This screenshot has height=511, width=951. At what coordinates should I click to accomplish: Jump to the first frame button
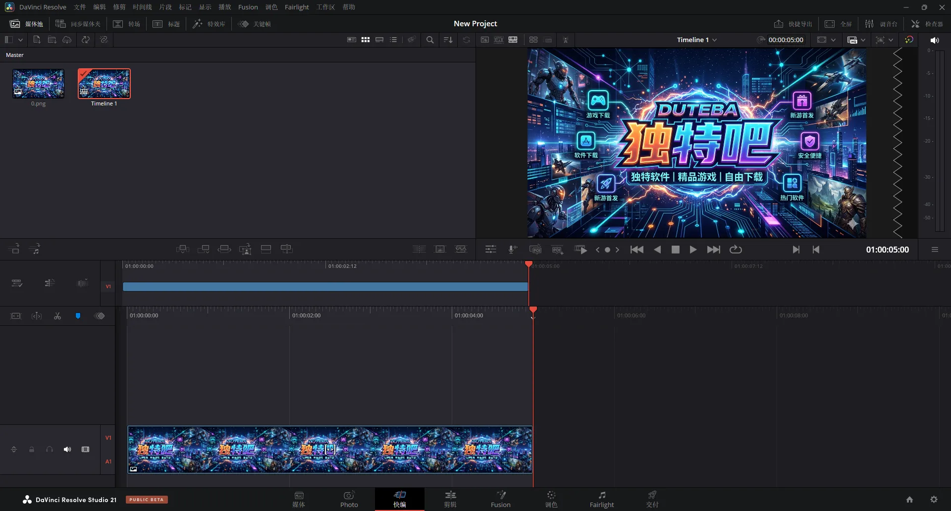[x=637, y=250]
